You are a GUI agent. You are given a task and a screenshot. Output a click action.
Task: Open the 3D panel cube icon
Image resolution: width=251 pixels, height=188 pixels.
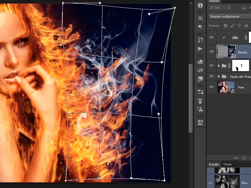200,122
